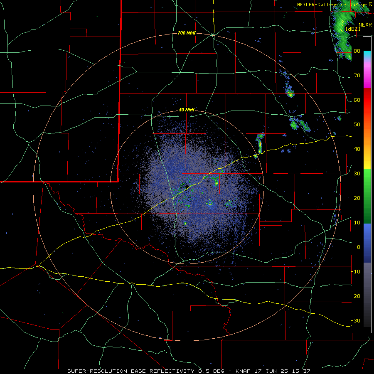This screenshot has width=374, height=374.
Task: Pick the blue band of the color scale
Action: [367, 243]
